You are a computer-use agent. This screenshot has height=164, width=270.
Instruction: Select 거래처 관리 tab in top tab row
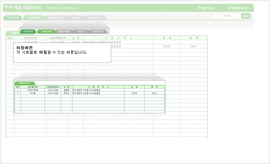click(x=34, y=18)
